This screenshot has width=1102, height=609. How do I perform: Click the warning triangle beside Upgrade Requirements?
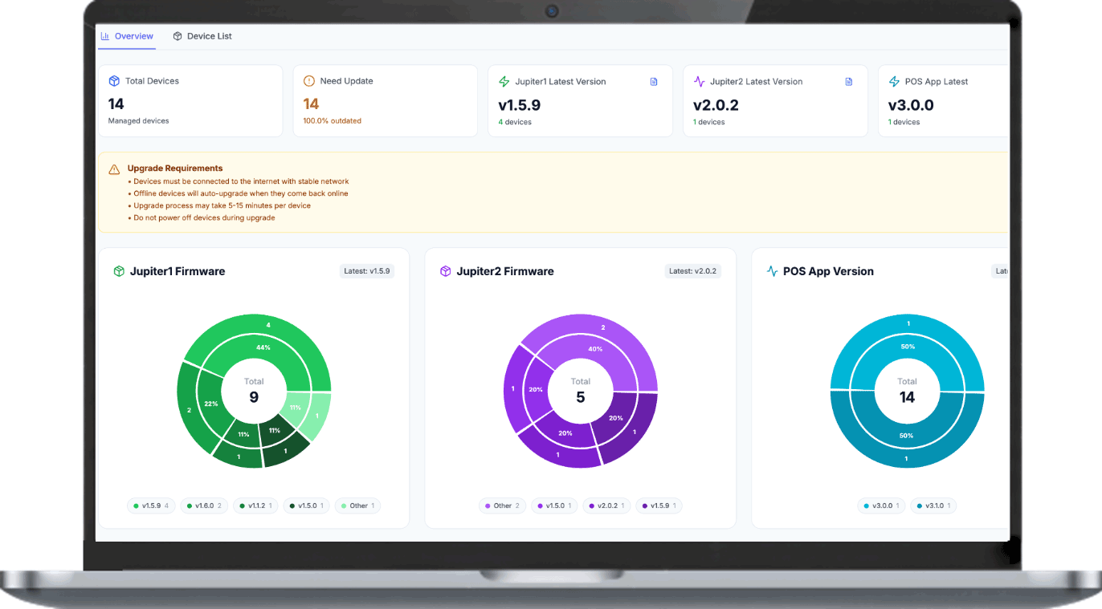114,169
